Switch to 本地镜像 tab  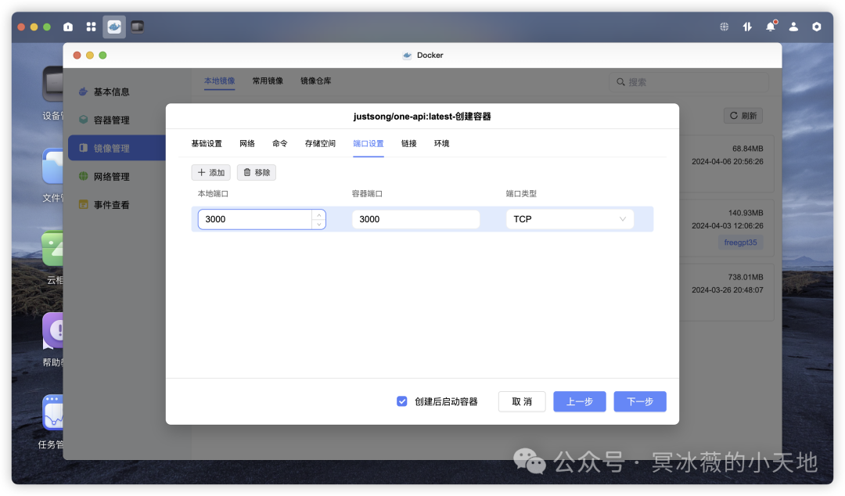(219, 81)
